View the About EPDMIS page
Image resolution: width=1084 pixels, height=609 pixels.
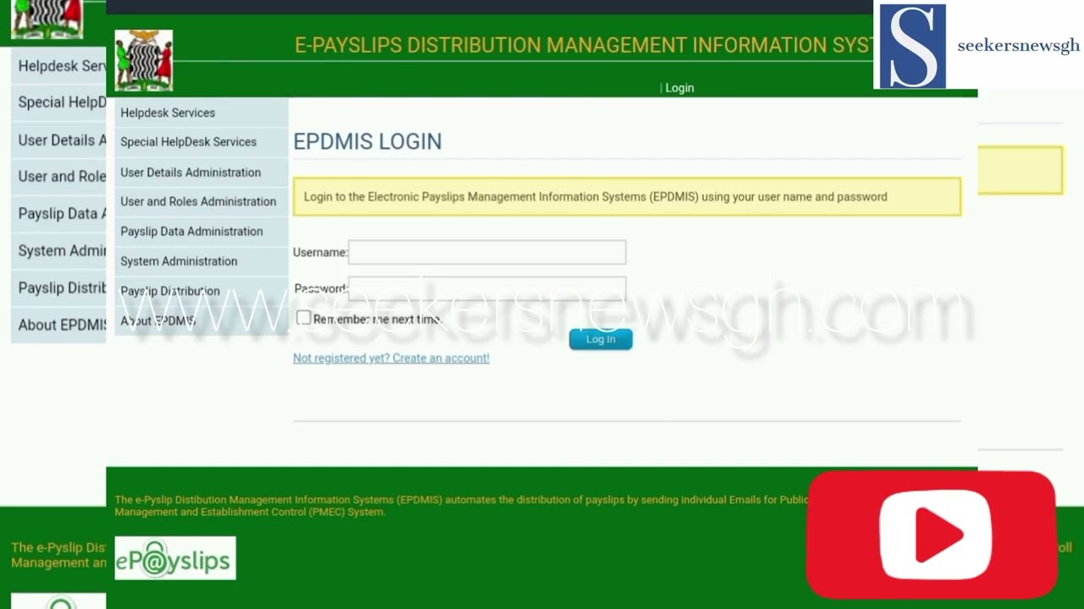coord(158,320)
